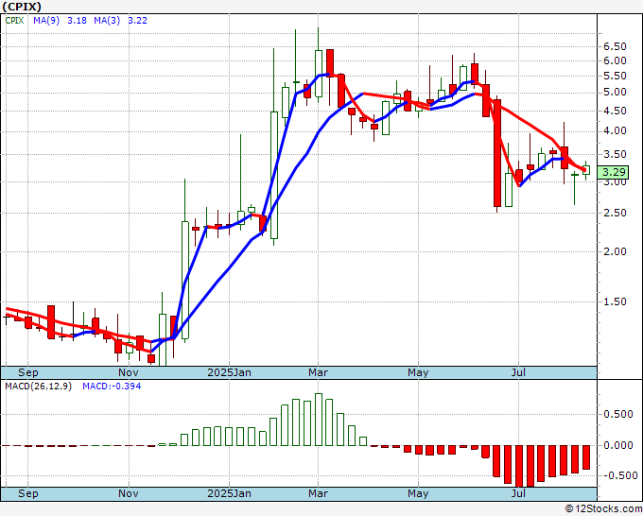
Task: Click the 2.00 price axis label
Action: click(615, 251)
